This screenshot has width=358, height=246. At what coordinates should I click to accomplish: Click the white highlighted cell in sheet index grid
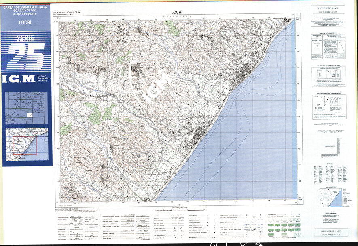coord(30,115)
